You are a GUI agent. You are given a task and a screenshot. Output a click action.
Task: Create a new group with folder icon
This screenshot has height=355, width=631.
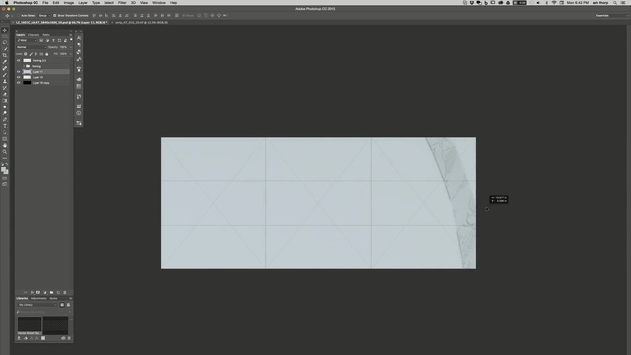pyautogui.click(x=51, y=292)
